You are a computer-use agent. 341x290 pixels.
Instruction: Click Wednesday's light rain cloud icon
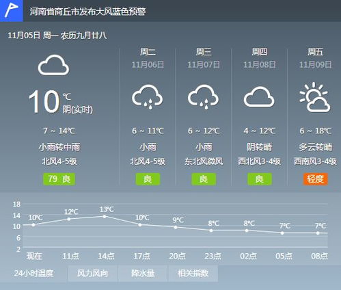point(203,97)
